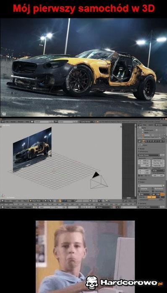Screen dimensions: 167x293
Task: Select color depth 16
Action: (x=160, y=197)
